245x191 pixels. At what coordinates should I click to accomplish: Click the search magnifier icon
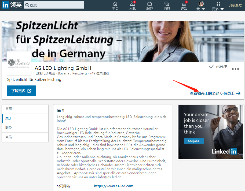[x=27, y=5]
